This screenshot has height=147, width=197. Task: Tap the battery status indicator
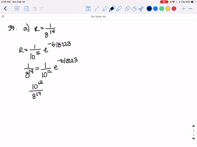point(193,2)
